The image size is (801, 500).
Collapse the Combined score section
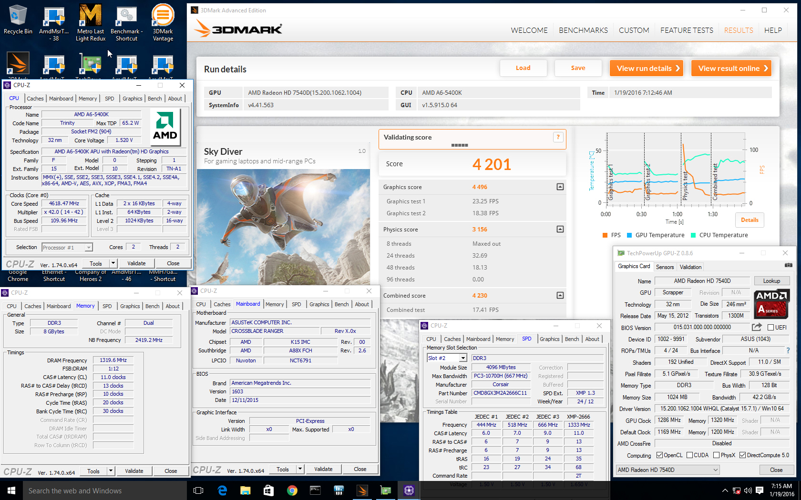coord(560,295)
